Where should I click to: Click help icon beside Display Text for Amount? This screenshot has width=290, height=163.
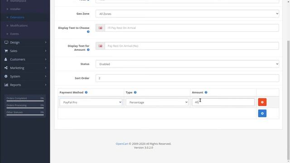click(88, 50)
